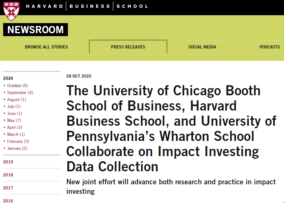The width and height of the screenshot is (284, 203).
Task: Expand the 2018 archive year
Action: point(8,175)
